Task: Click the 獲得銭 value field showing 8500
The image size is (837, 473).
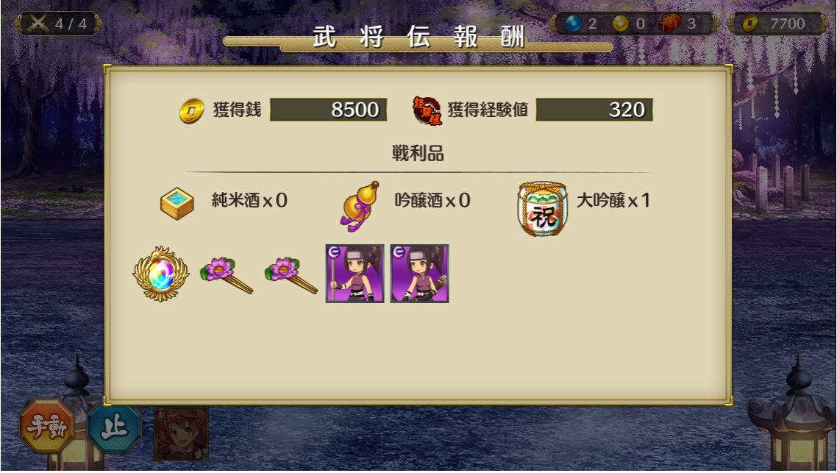Action: click(328, 110)
